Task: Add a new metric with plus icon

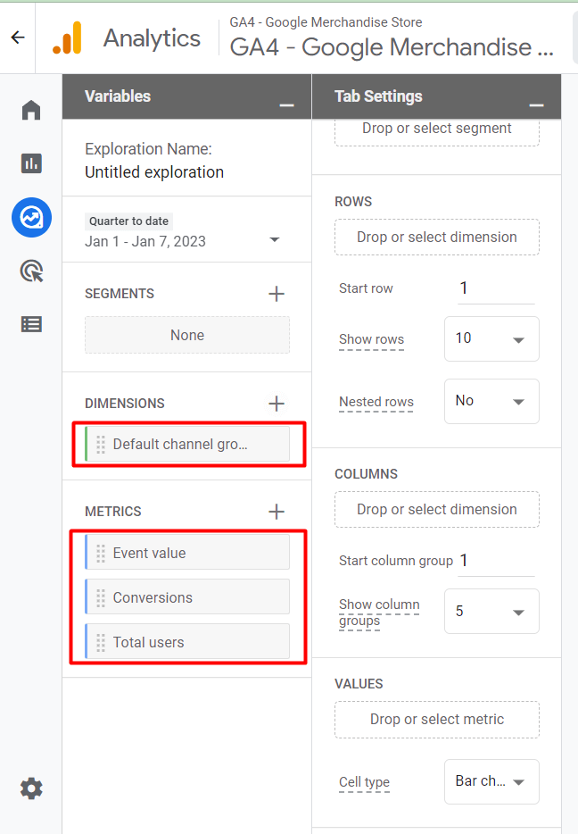Action: (x=277, y=512)
